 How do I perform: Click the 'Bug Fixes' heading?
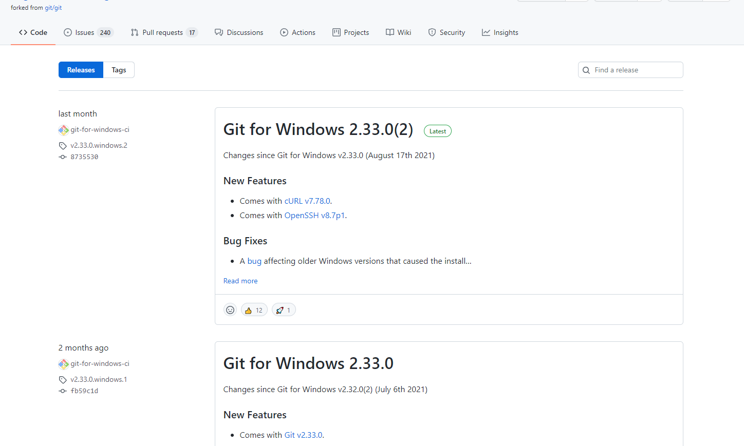pos(245,241)
